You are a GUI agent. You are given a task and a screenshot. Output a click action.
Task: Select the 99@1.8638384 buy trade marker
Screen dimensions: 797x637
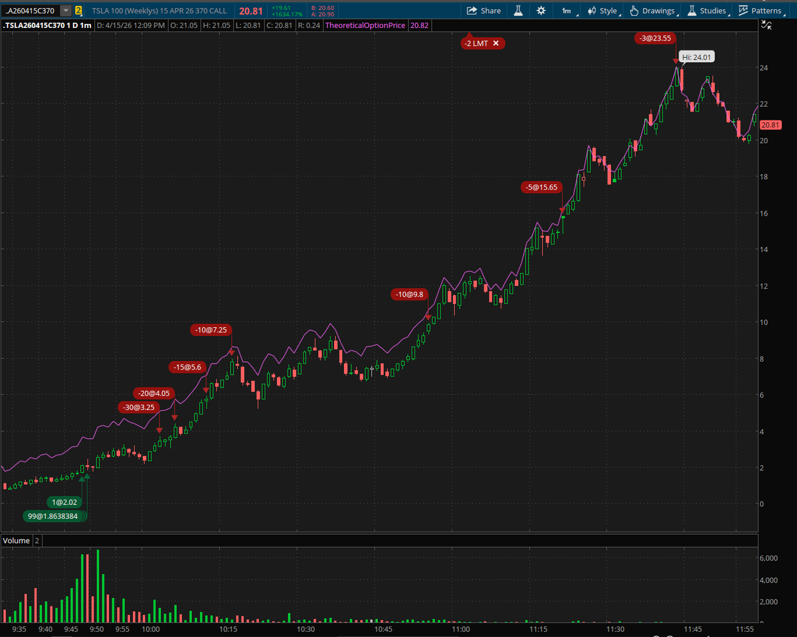(53, 516)
